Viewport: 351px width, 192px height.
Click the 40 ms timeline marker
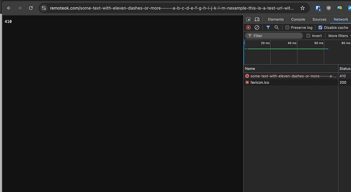click(x=292, y=43)
